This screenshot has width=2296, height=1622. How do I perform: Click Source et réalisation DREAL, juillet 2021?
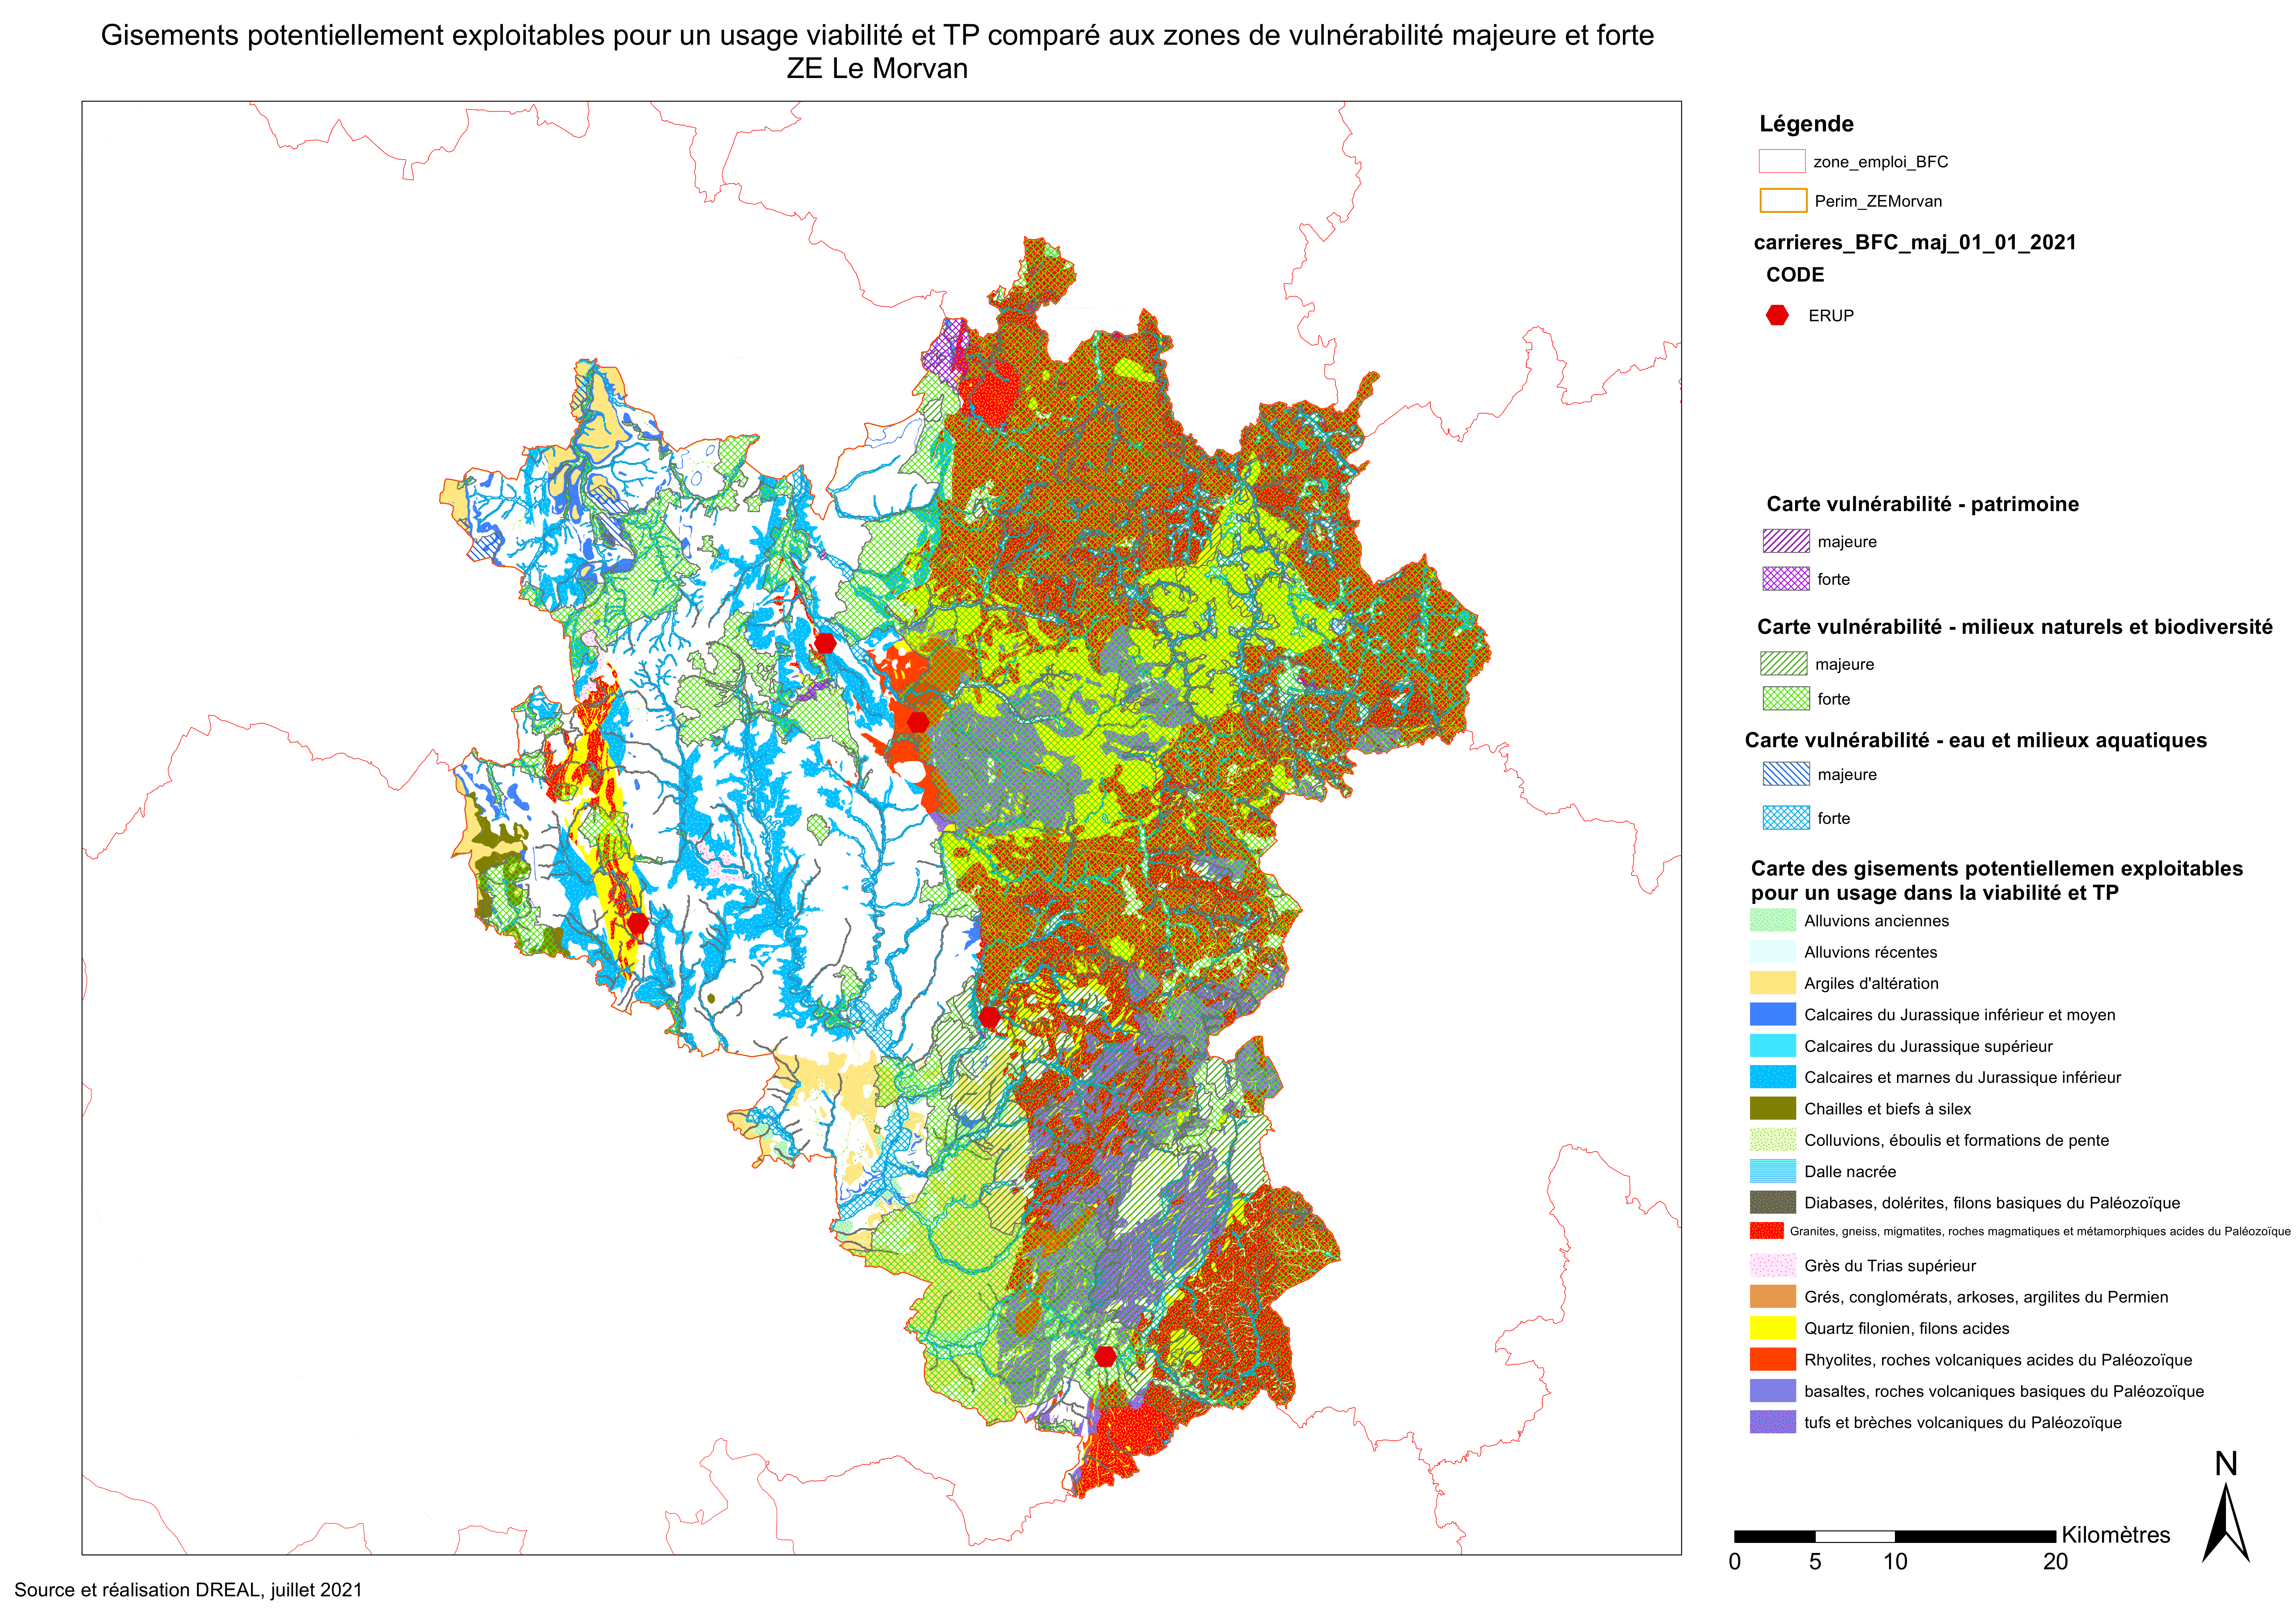coord(188,1590)
